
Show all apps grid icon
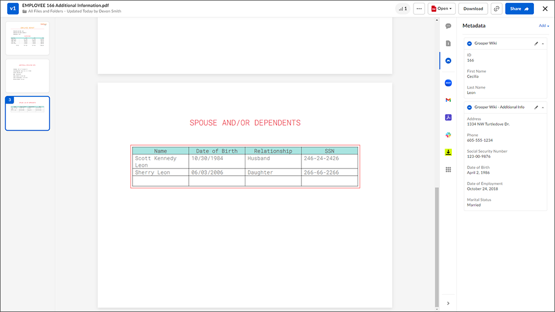pyautogui.click(x=448, y=170)
